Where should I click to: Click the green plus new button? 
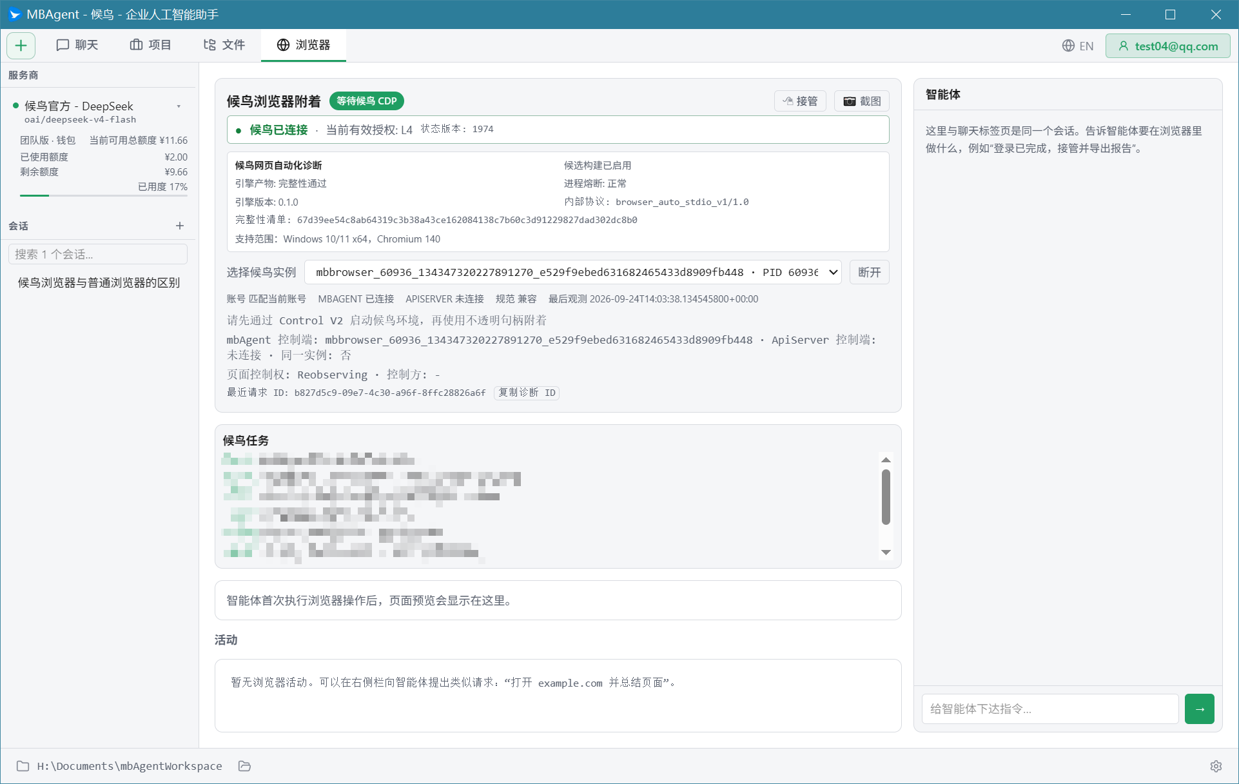21,45
